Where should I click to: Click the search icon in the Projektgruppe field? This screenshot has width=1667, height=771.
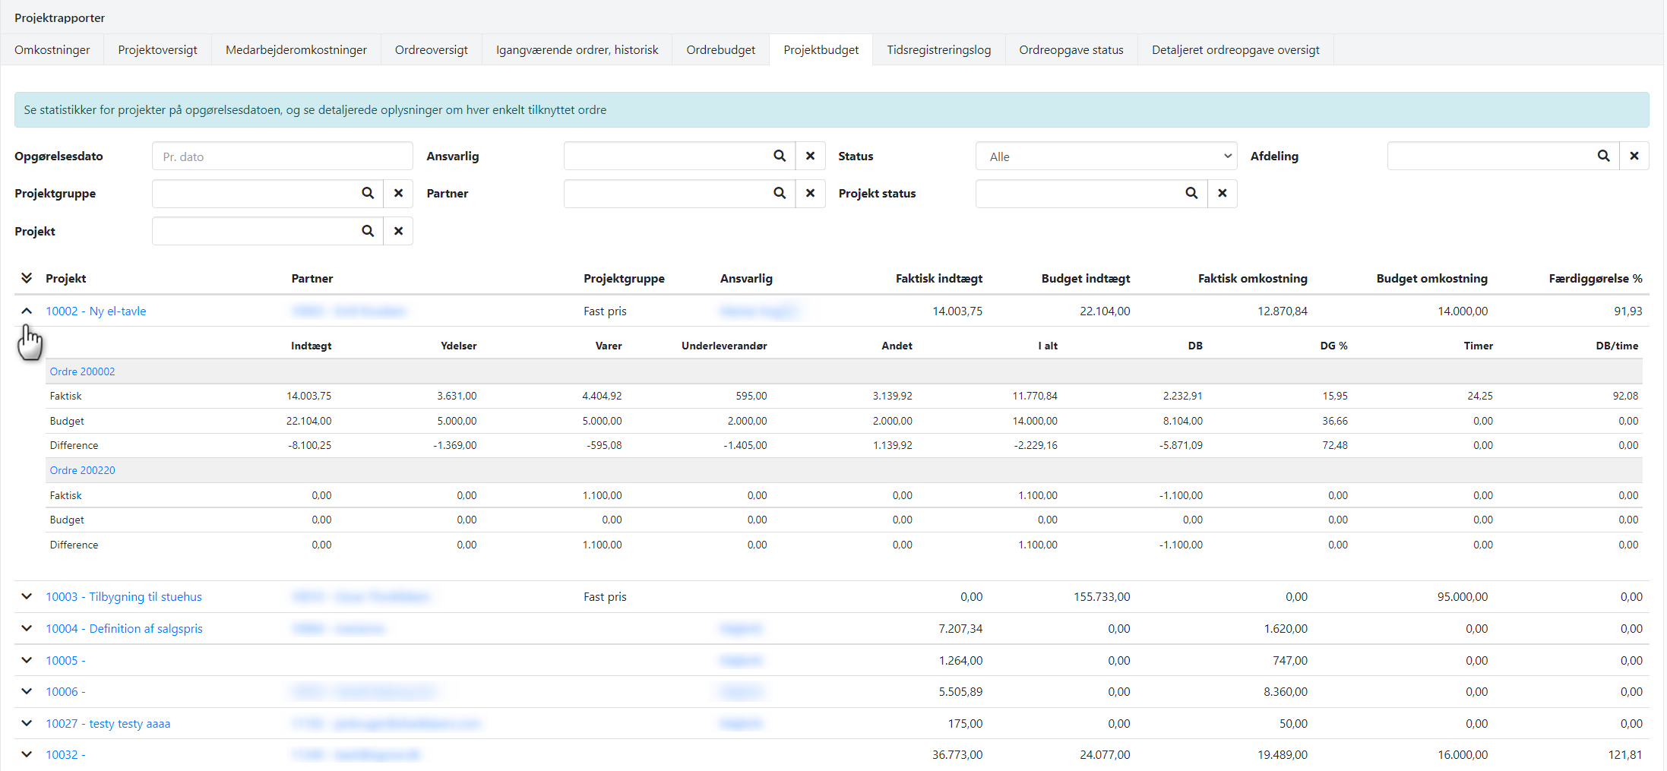tap(368, 194)
